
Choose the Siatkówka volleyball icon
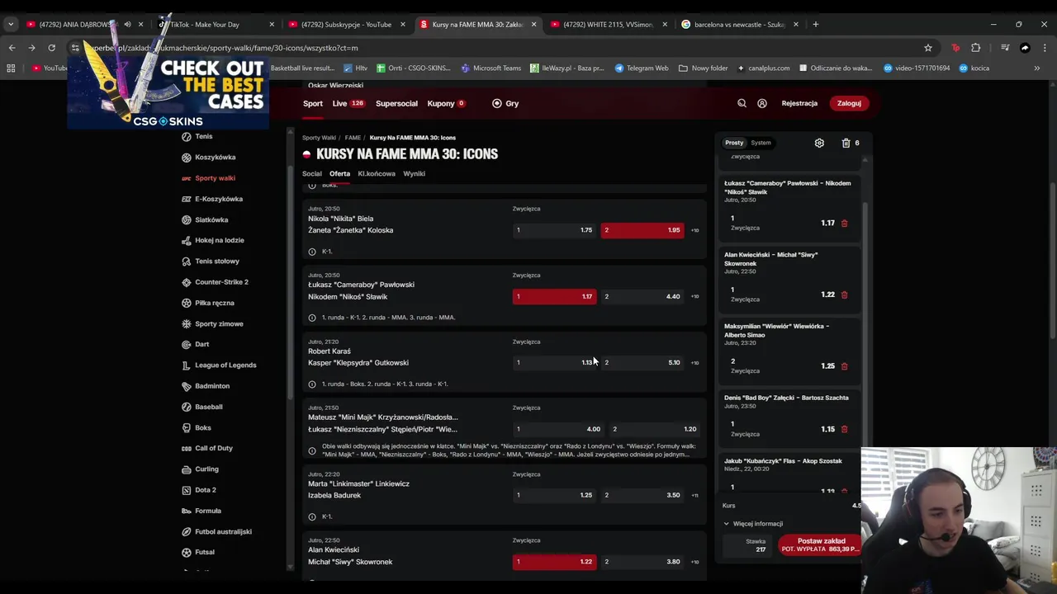[187, 219]
